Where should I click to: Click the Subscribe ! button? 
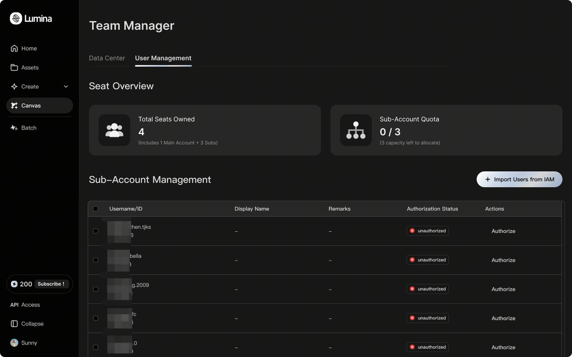point(51,284)
